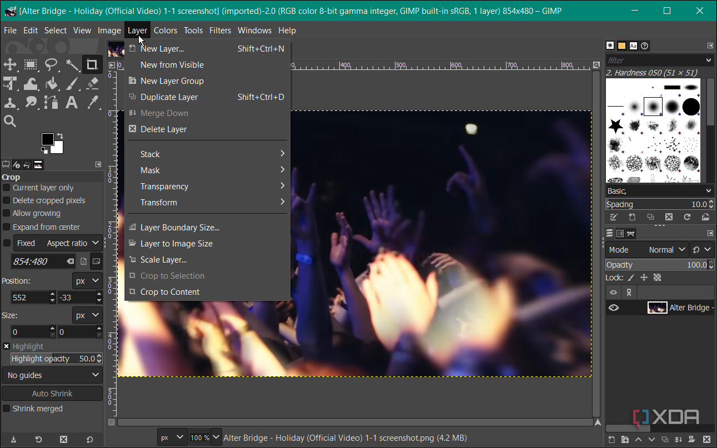Image resolution: width=717 pixels, height=448 pixels.
Task: Pick the Zoom tool
Action: [10, 120]
